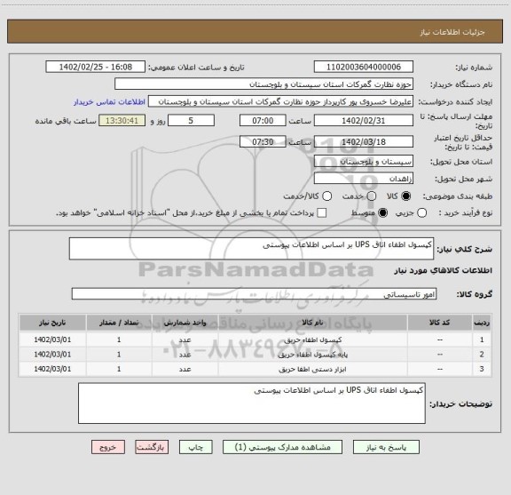
Task: Click the deadline time 07:00 field
Action: (263, 121)
